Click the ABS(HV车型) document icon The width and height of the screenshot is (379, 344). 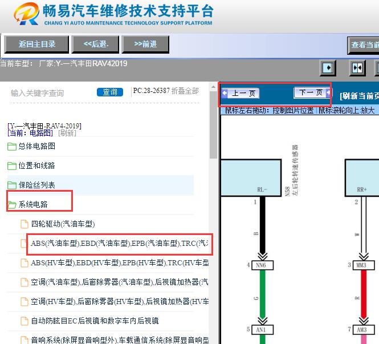24,263
